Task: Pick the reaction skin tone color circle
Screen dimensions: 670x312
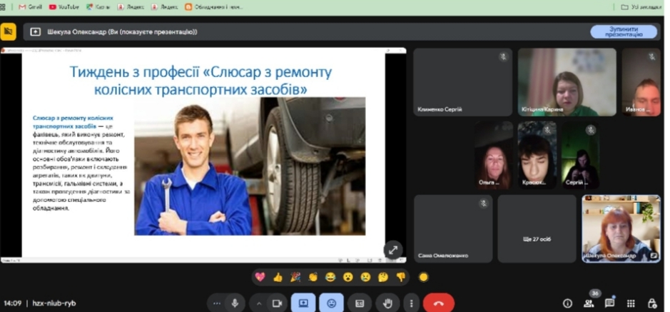Action: point(423,277)
